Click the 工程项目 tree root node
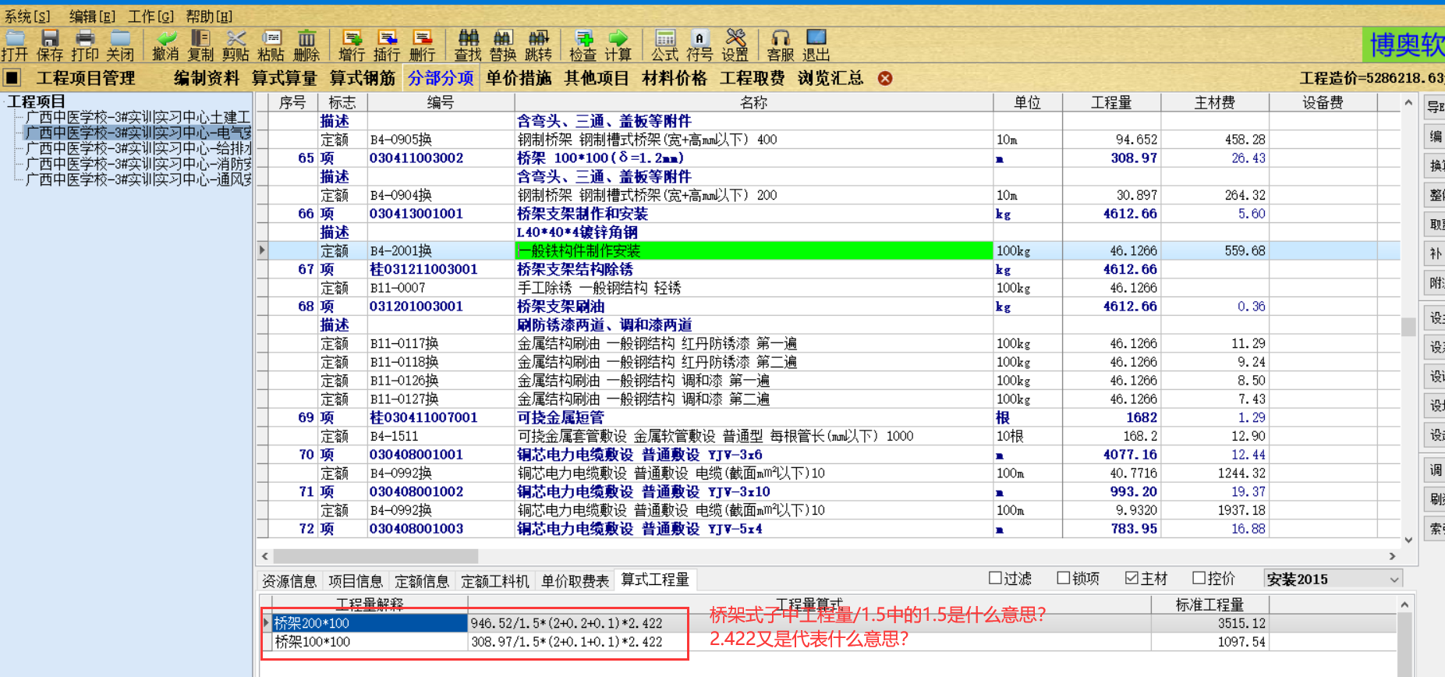Screen dimensions: 1445x677 [36, 101]
